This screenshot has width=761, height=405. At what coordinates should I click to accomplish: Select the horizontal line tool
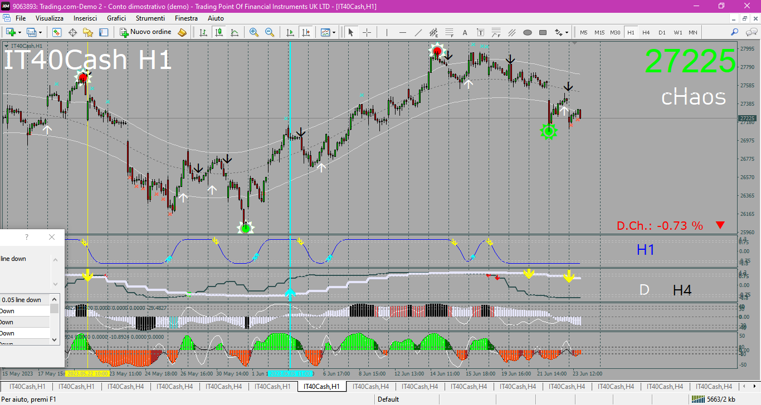click(x=402, y=32)
